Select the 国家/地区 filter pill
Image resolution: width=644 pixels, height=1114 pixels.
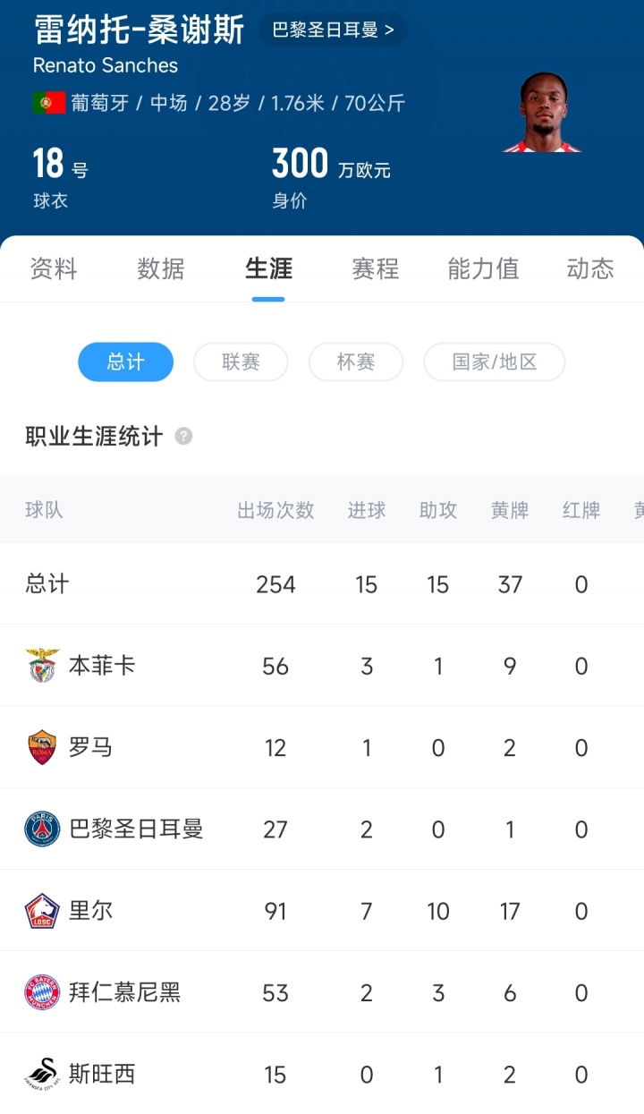click(494, 361)
